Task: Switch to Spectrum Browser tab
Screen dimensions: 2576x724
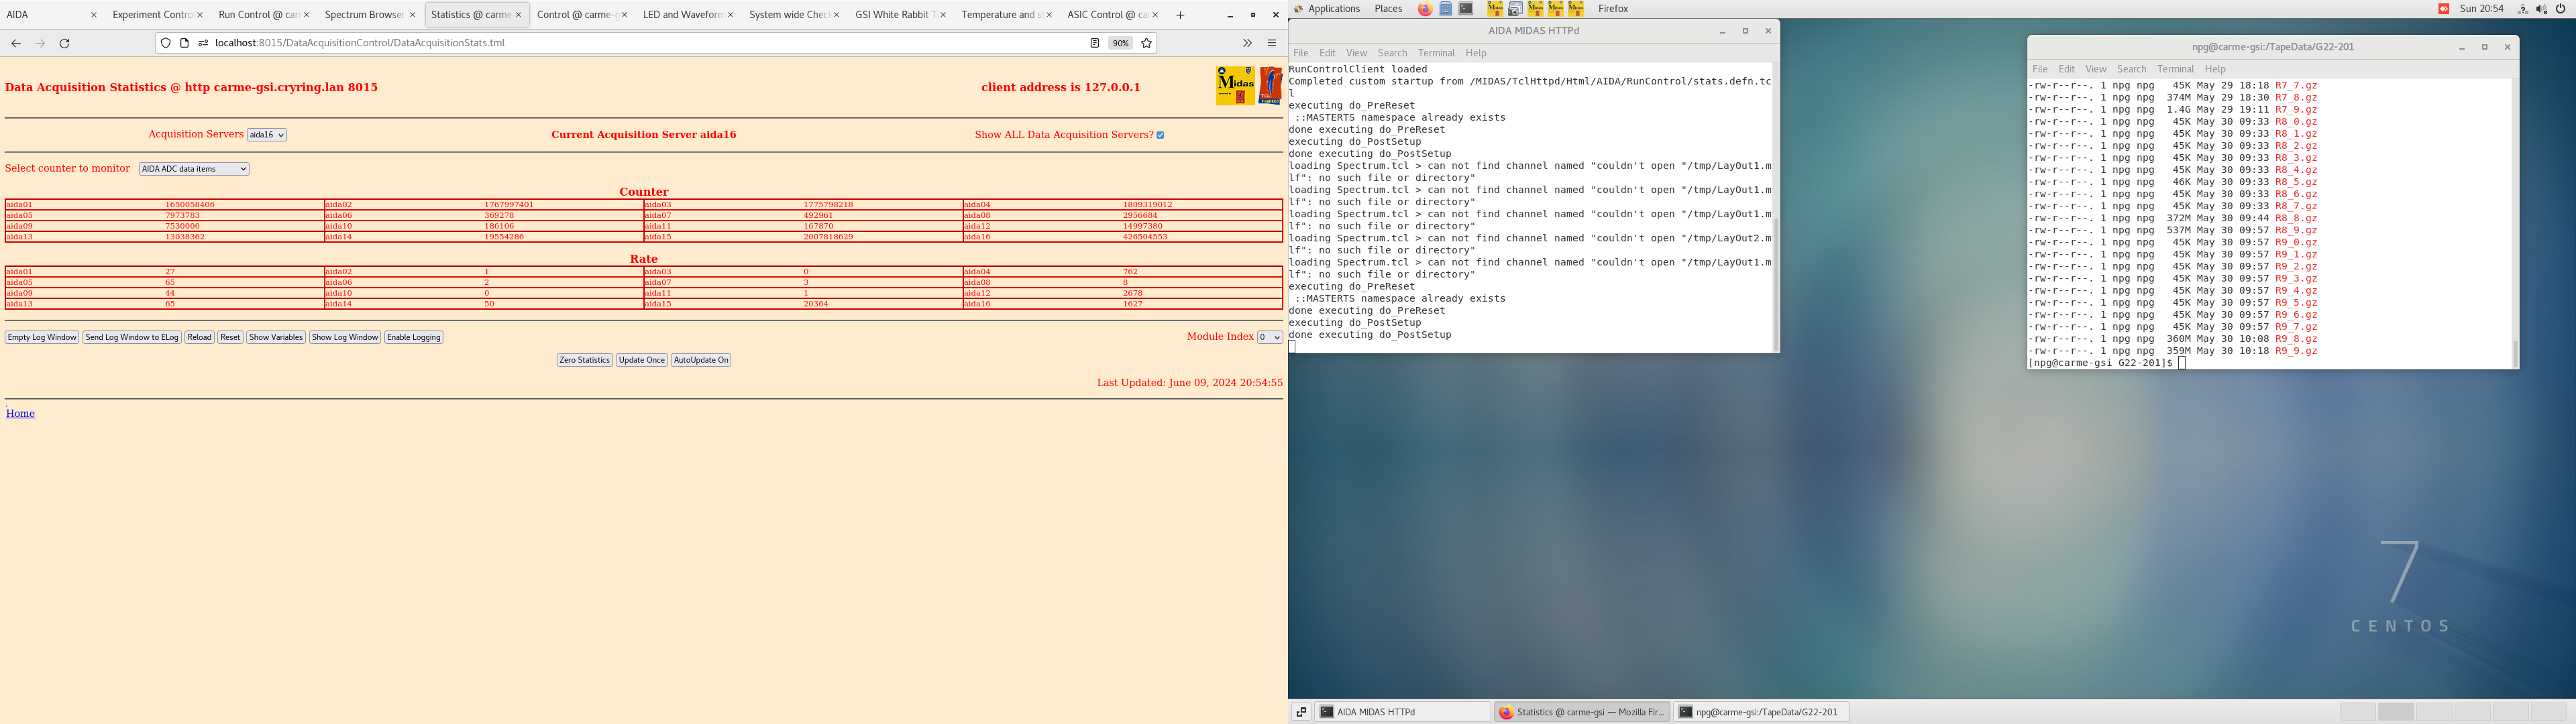Action: (x=363, y=15)
